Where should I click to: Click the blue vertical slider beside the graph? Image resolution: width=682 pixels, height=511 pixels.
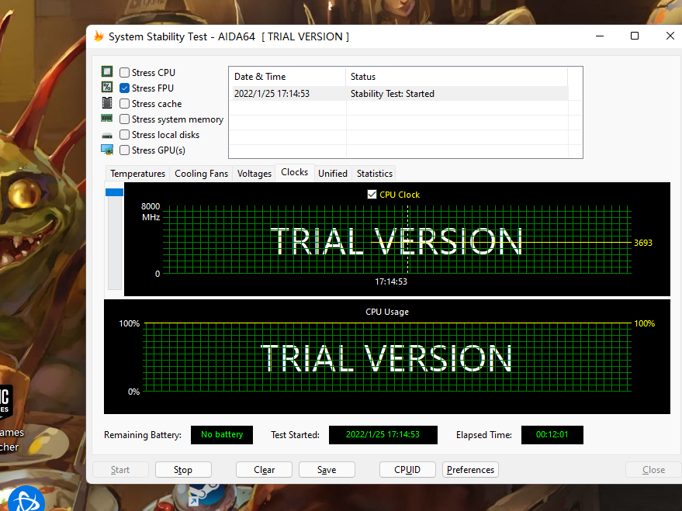114,192
